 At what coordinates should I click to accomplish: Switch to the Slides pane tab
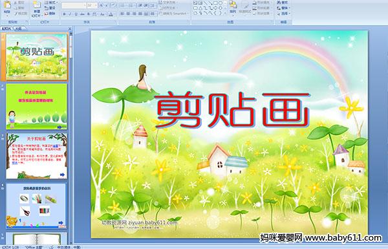pyautogui.click(x=6, y=28)
